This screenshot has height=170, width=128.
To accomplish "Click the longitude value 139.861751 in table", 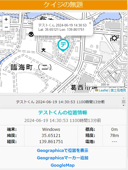I will point(51,142).
